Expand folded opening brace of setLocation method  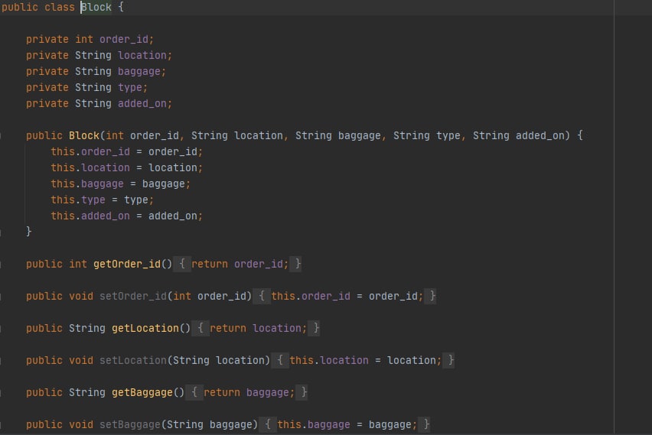[x=280, y=360]
